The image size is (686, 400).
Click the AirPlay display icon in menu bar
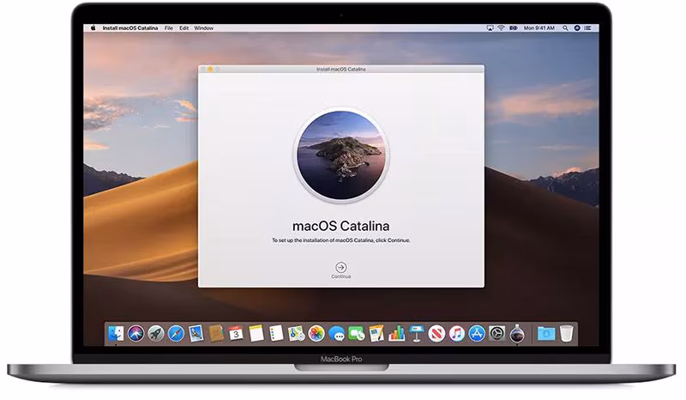tap(490, 28)
